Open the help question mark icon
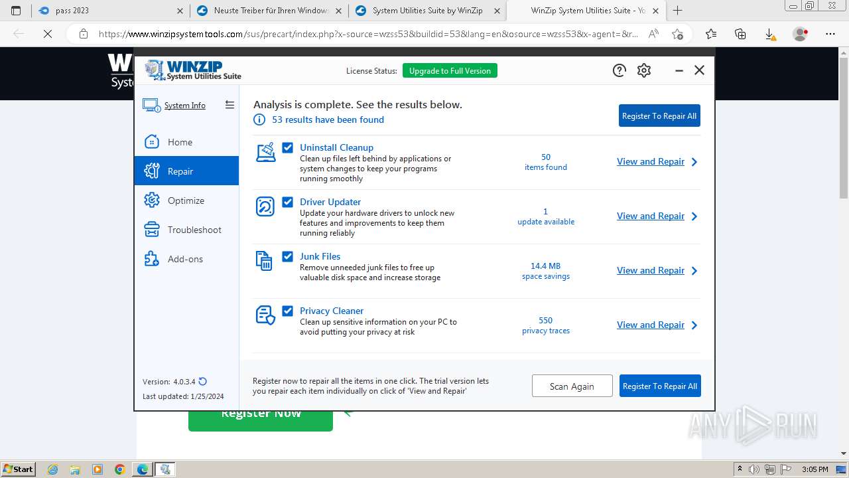Screen dimensions: 849x478 click(x=619, y=70)
